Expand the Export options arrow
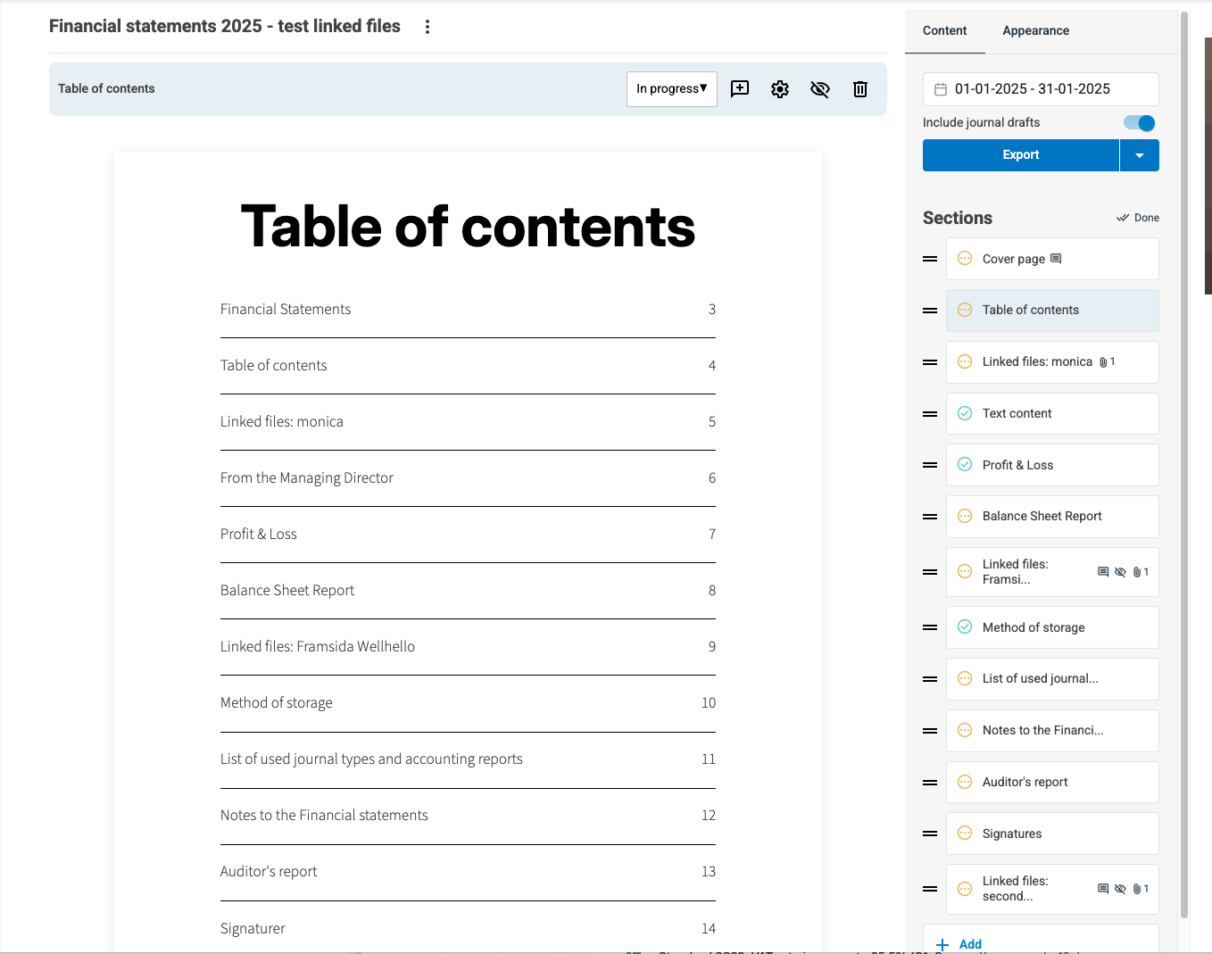Image resolution: width=1212 pixels, height=954 pixels. (x=1140, y=155)
